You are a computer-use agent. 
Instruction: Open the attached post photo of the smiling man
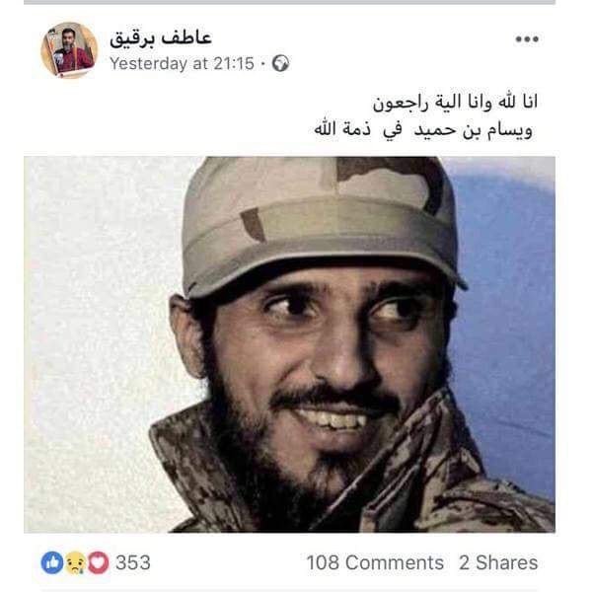pos(289,344)
